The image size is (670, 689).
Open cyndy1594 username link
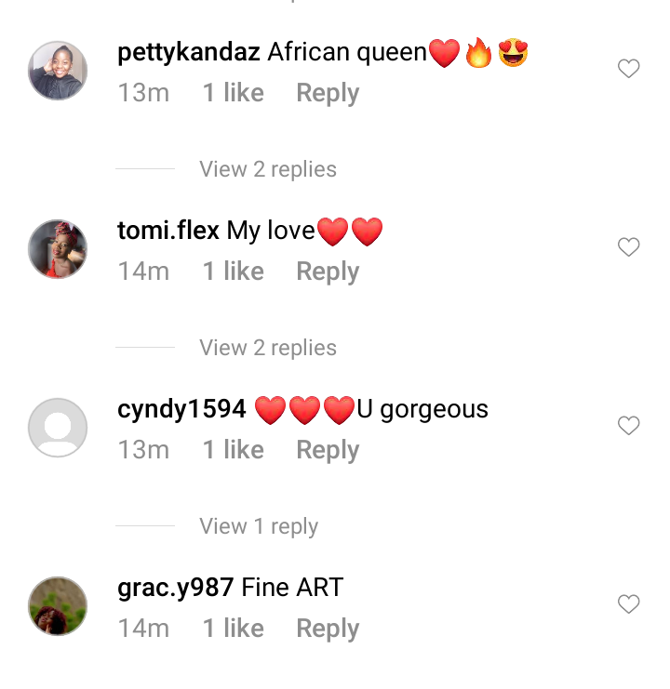tap(181, 409)
